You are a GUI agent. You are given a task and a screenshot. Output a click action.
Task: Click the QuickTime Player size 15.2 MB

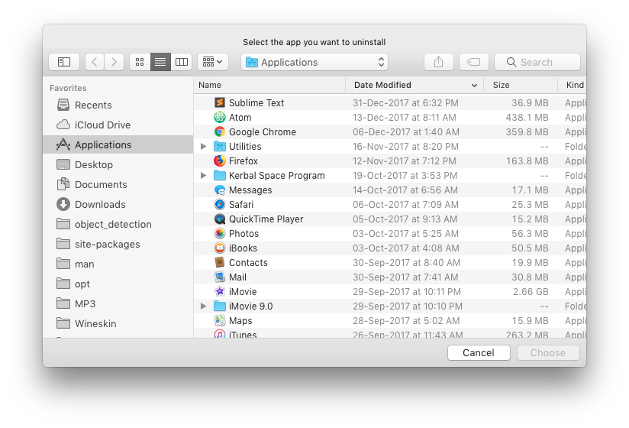[x=531, y=219]
